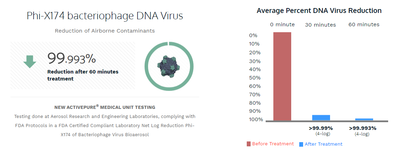Click the Phi-X174 bacteriophage DNA Virus heading
399x160 pixels.
[105, 16]
